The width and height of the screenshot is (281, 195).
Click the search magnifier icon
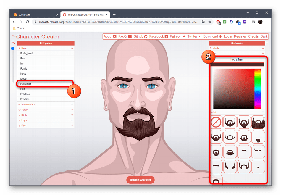click(13, 42)
